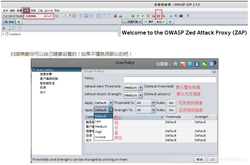Choose Medium in the open dropdown list
This screenshot has width=250, height=165.
tap(103, 126)
